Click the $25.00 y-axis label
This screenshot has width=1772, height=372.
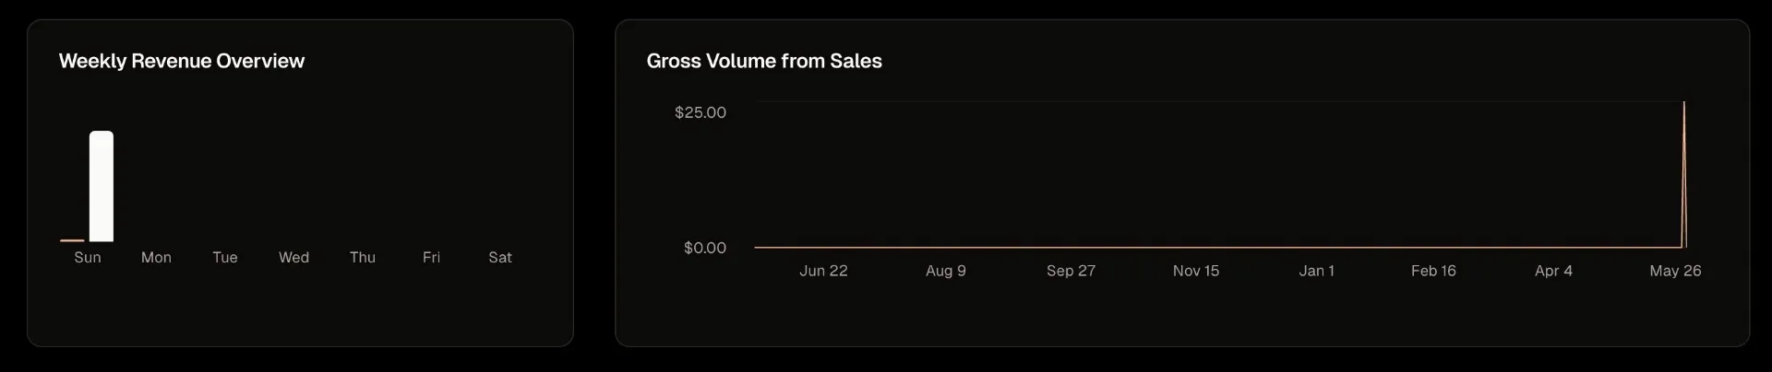coord(700,112)
